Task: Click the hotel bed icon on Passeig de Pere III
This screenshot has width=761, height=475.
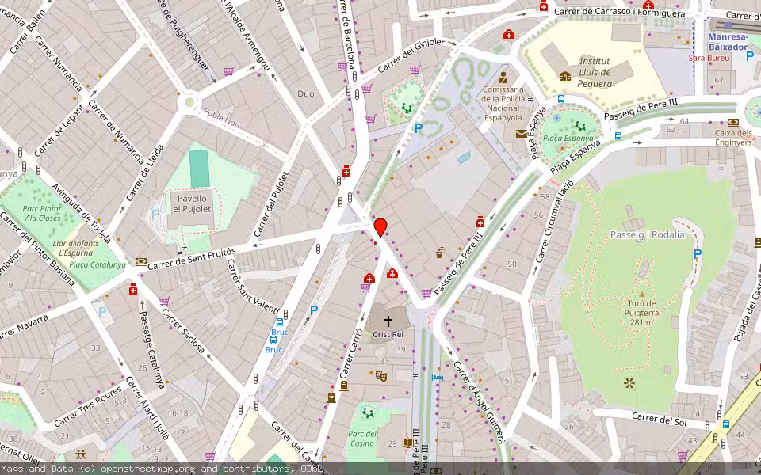Action: tap(436, 378)
